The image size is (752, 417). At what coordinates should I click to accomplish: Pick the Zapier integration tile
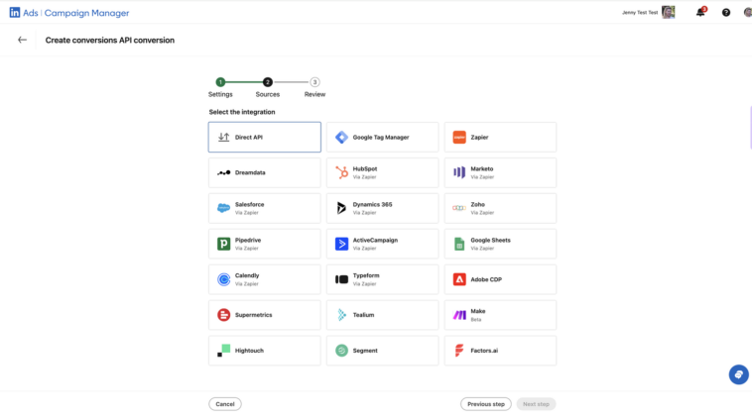pos(500,138)
